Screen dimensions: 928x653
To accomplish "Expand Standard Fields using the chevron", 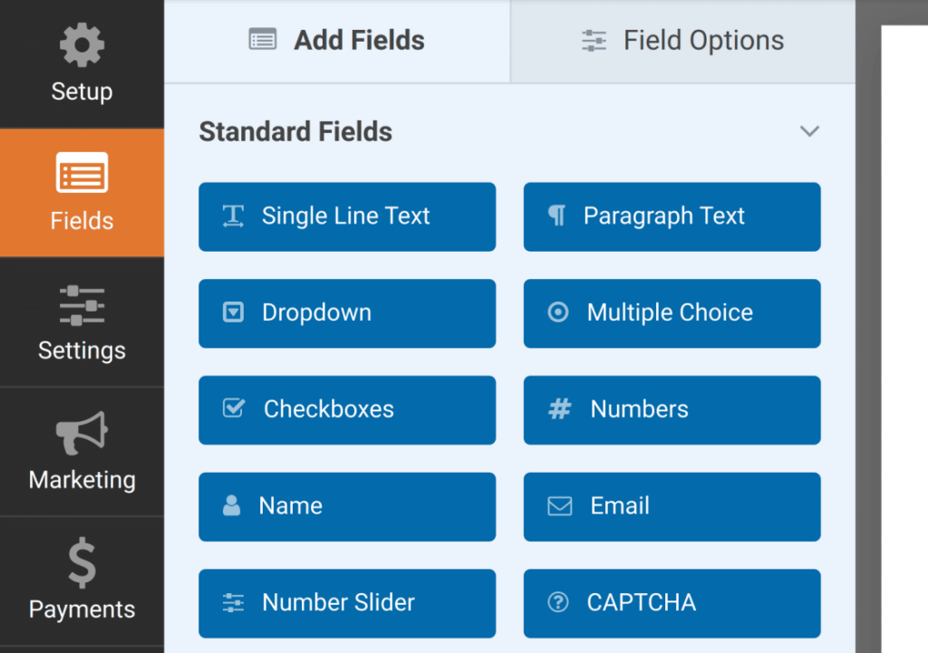I will tap(809, 131).
